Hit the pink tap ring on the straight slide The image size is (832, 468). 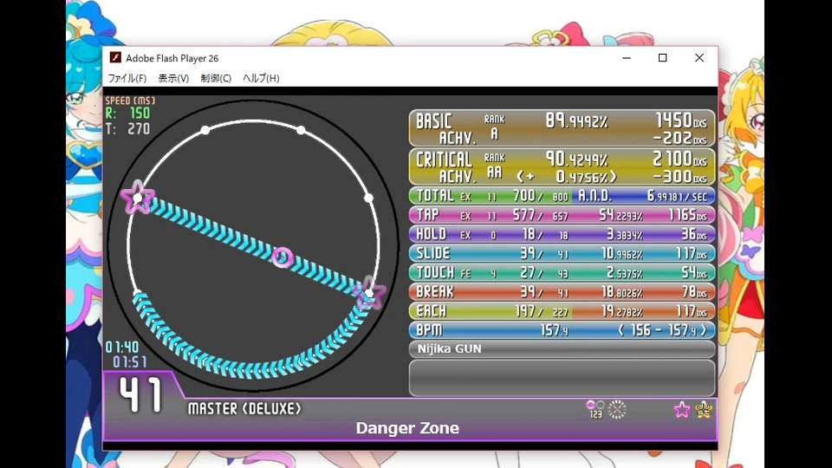click(283, 257)
